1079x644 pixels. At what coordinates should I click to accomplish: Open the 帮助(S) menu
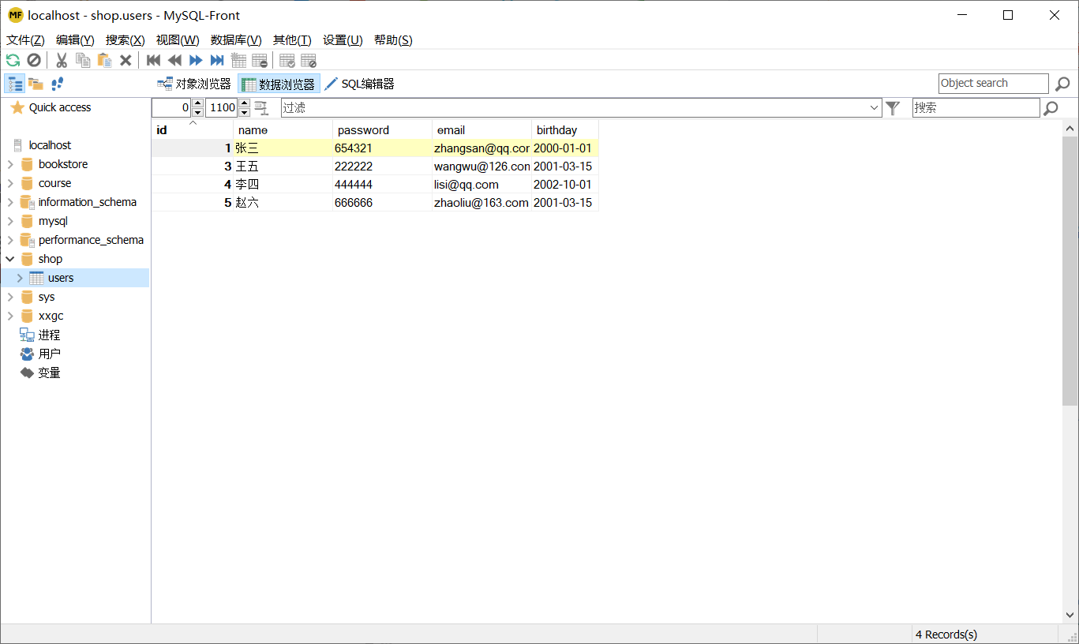[393, 40]
